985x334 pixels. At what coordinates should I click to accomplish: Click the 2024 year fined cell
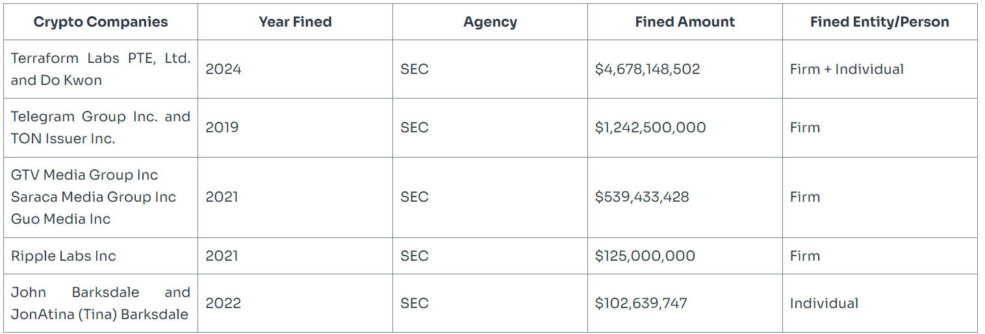(224, 69)
